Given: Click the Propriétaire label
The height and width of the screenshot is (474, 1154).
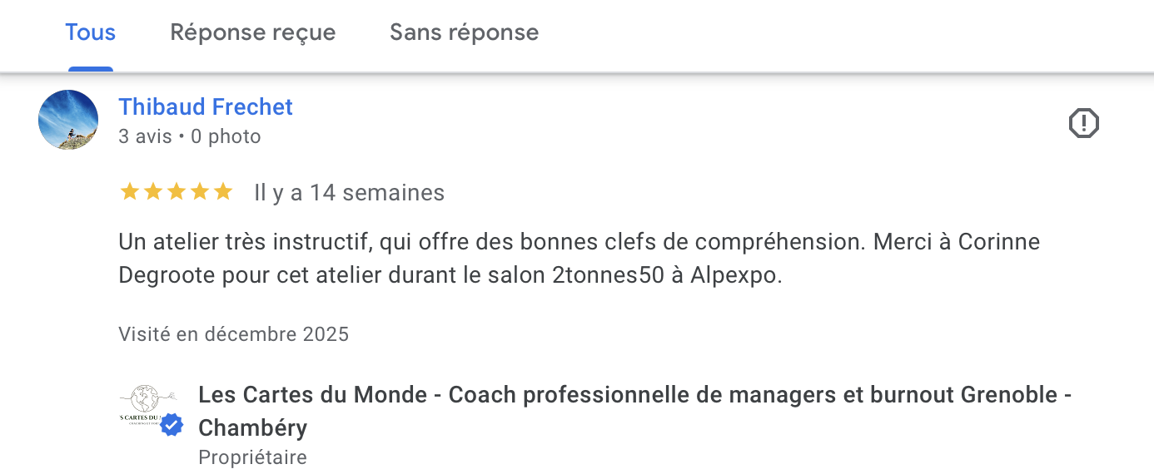Looking at the screenshot, I should point(252,457).
